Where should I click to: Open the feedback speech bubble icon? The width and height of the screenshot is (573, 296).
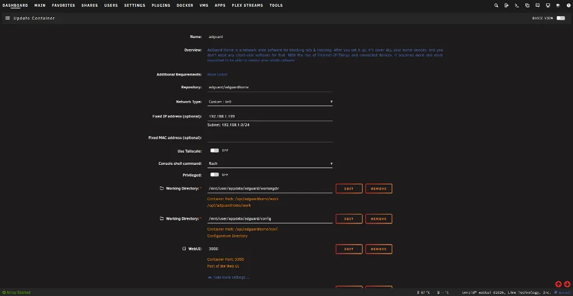pyautogui.click(x=538, y=6)
